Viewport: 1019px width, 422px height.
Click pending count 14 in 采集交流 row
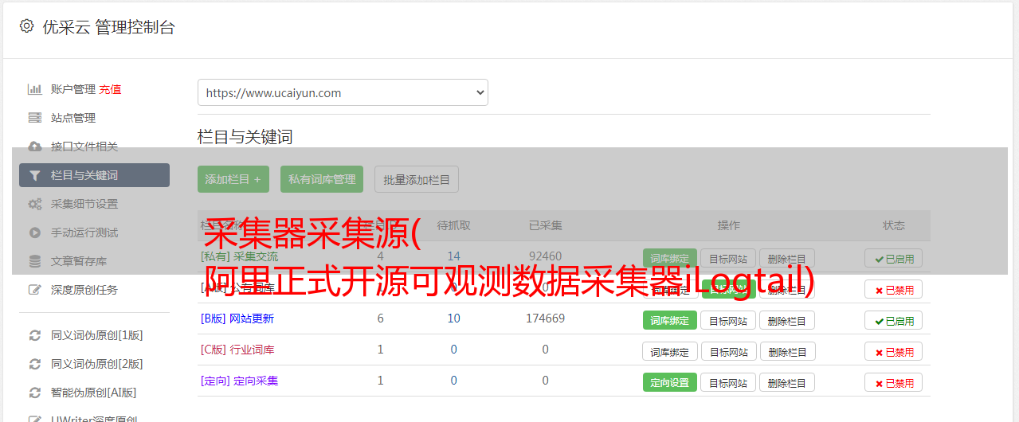[x=454, y=256]
